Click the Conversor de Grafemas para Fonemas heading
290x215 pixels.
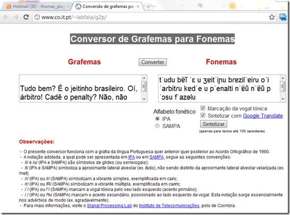[152, 39]
